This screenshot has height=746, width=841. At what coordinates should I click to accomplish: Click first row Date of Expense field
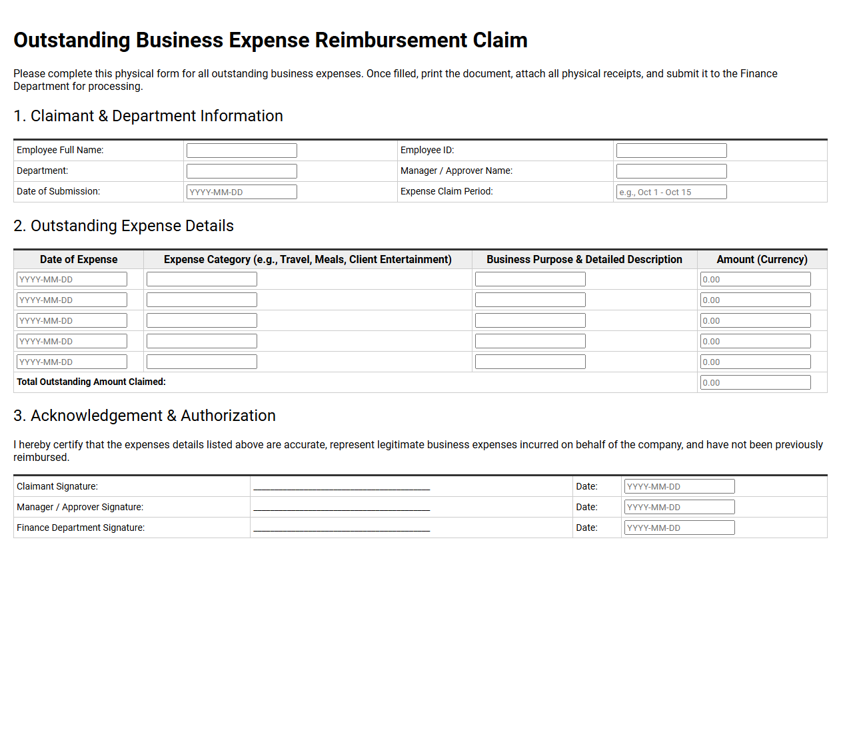tap(72, 279)
